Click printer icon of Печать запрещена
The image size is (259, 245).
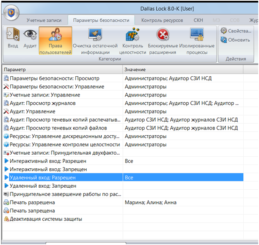[x=6, y=211]
